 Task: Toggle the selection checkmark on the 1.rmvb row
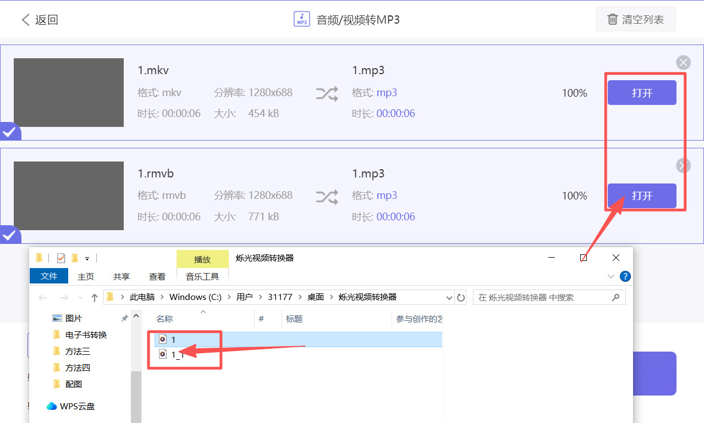point(9,235)
